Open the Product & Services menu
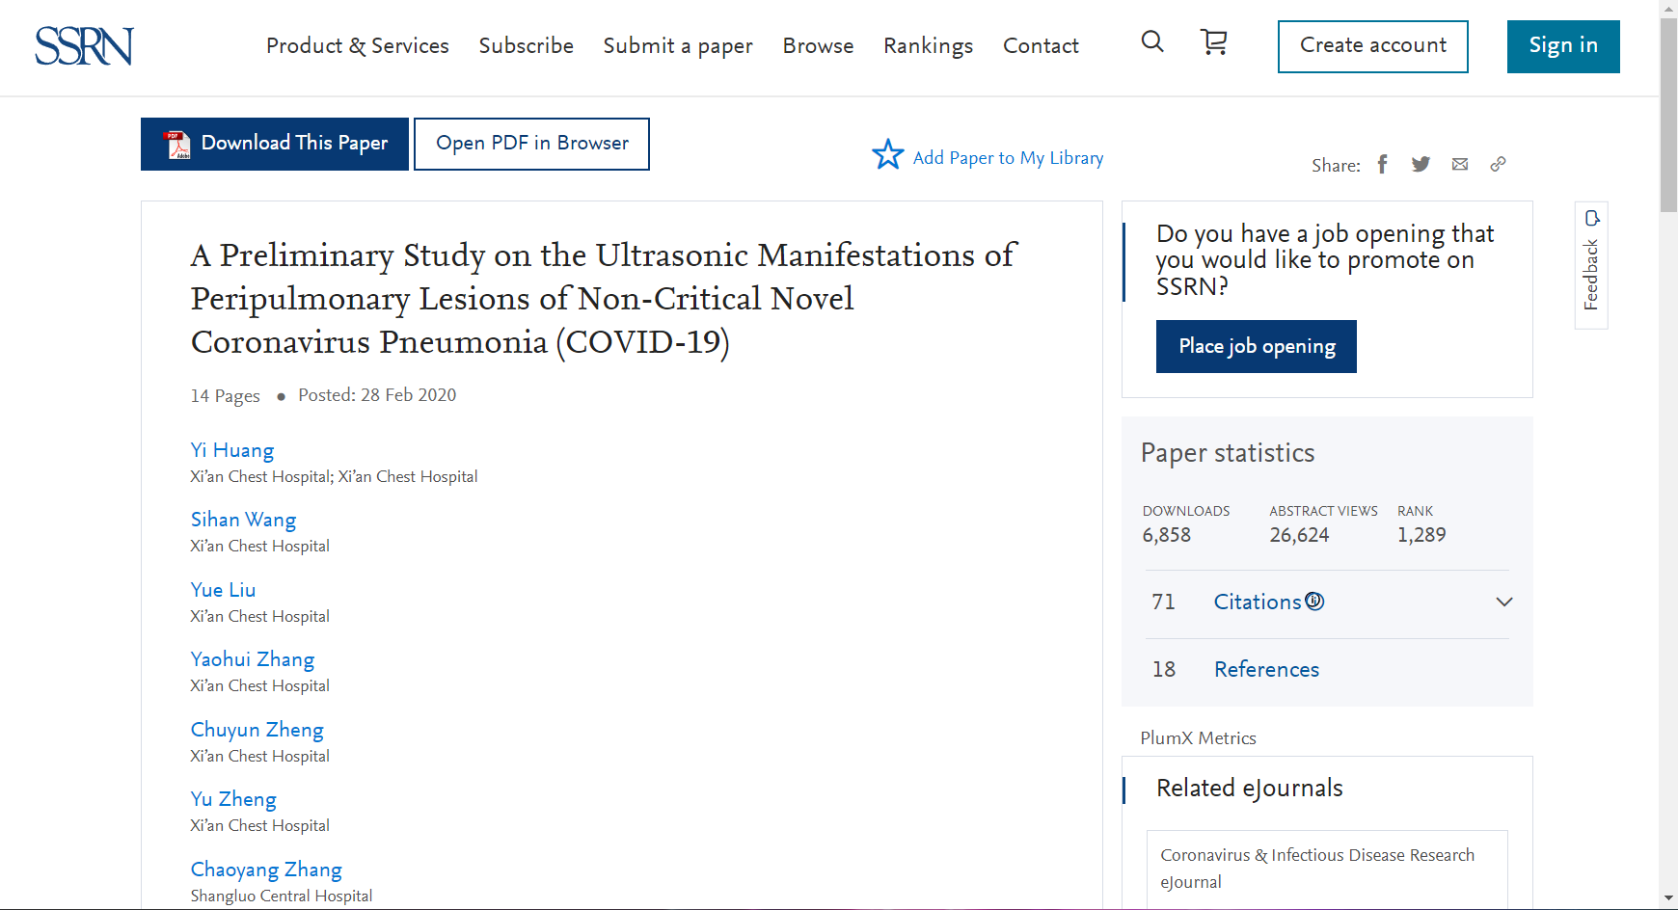This screenshot has height=910, width=1678. click(x=357, y=46)
